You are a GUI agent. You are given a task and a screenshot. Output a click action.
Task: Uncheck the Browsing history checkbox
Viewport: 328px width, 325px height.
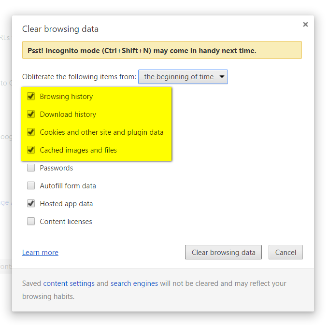[x=31, y=97]
